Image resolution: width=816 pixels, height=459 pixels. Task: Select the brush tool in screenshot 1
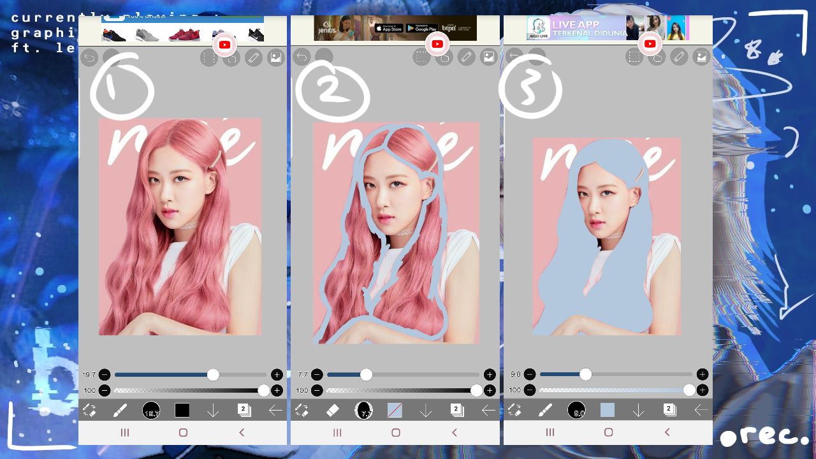(x=120, y=411)
